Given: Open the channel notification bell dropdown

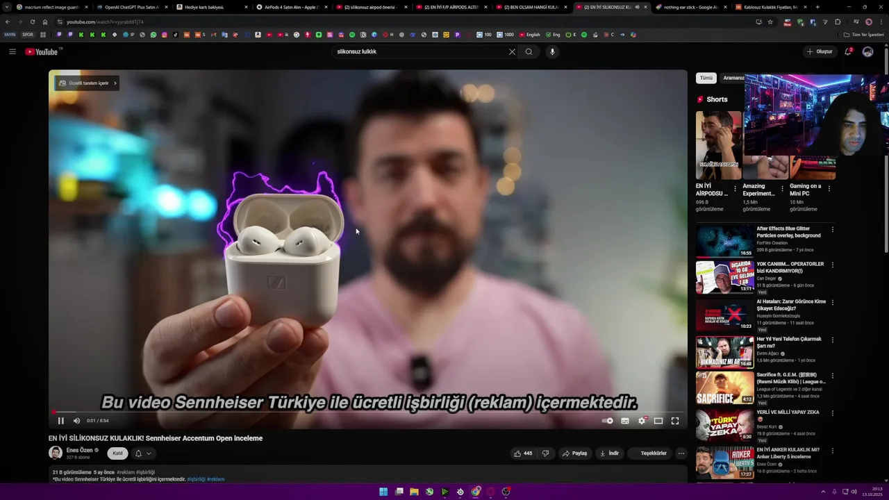Looking at the screenshot, I should click(142, 453).
